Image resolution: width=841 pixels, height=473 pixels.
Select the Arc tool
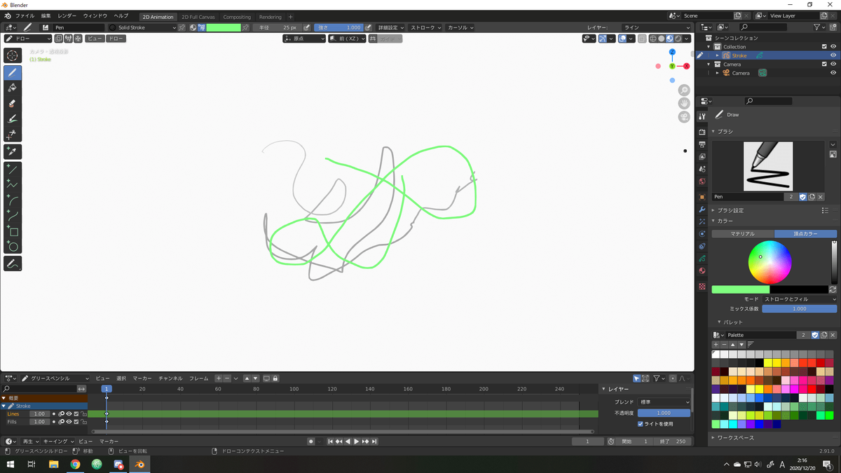tap(13, 200)
